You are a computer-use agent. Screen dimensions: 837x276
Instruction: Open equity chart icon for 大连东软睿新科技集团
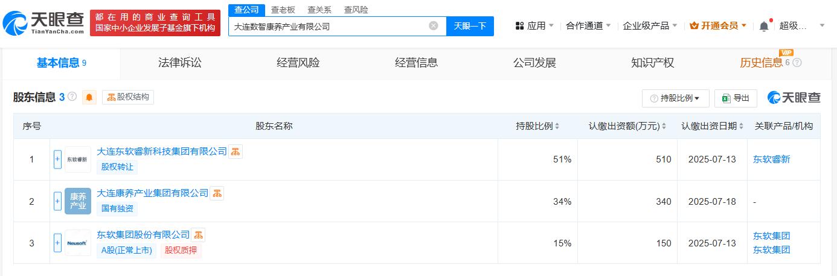tap(236, 152)
